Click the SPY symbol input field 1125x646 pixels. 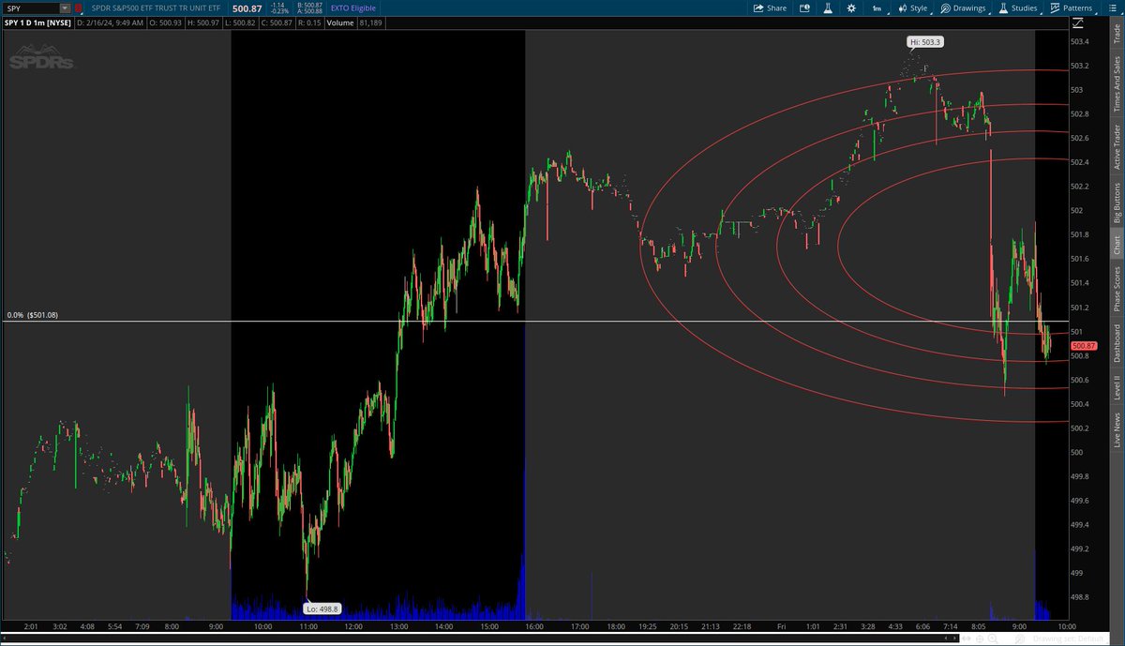coord(31,8)
